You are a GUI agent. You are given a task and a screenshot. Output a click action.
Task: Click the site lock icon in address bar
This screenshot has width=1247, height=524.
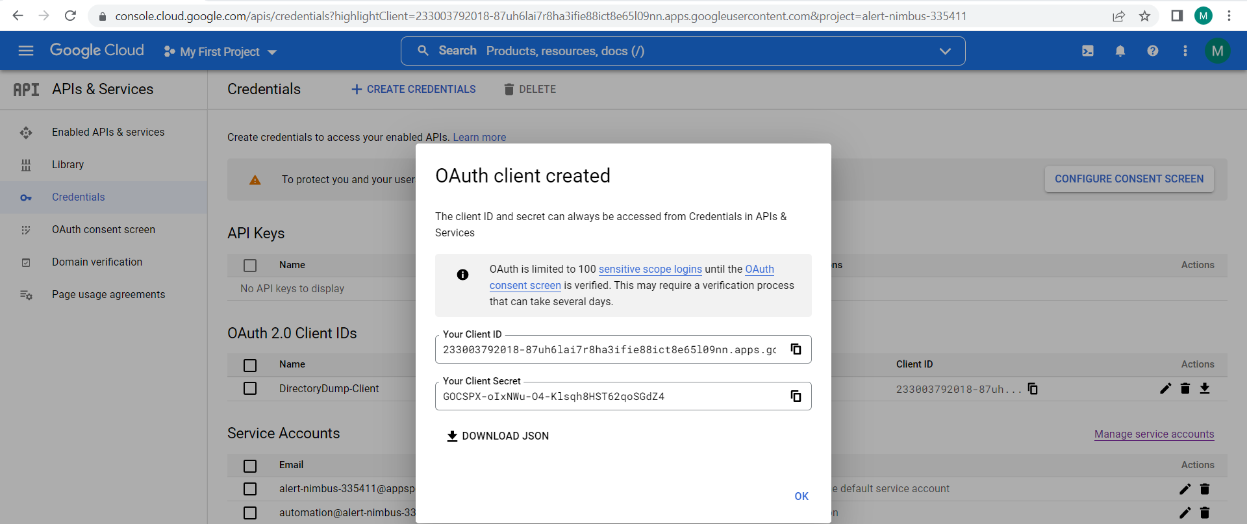click(102, 16)
